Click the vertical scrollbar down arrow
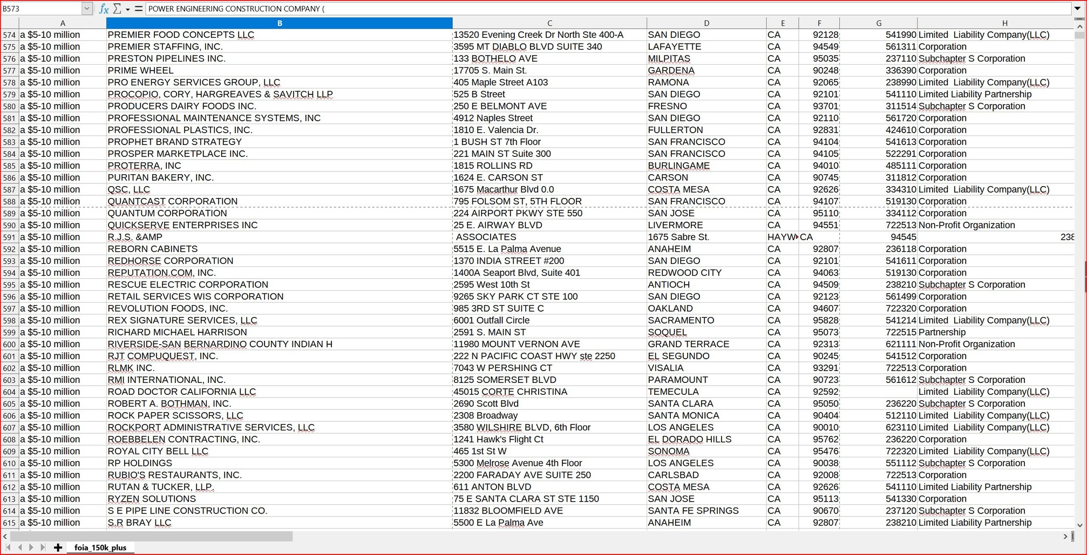The image size is (1087, 555). pyautogui.click(x=1079, y=525)
